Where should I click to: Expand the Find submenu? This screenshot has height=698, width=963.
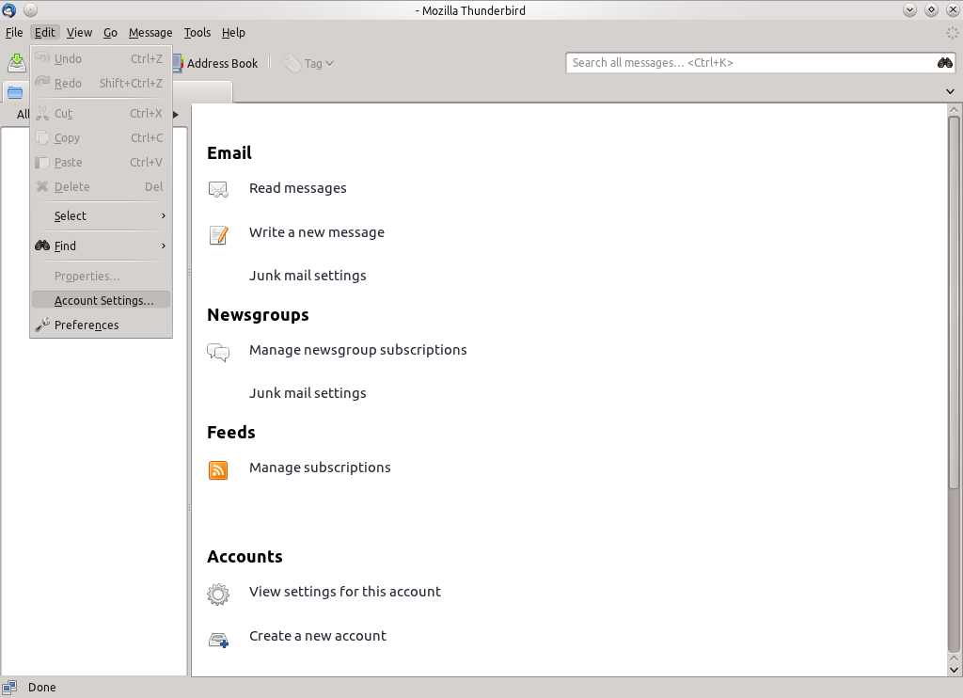click(x=102, y=246)
